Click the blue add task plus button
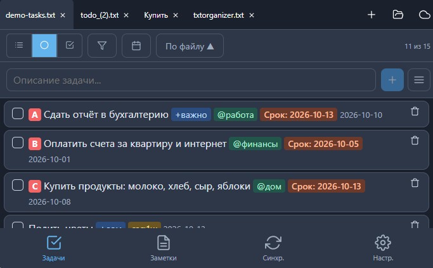 (x=392, y=80)
